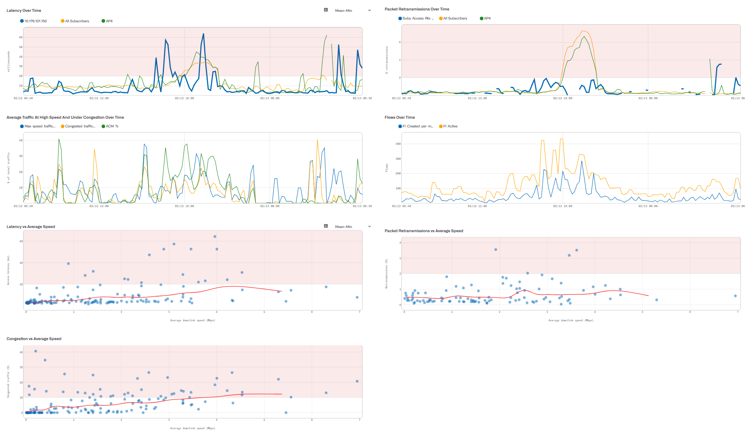This screenshot has height=433, width=745.
Task: Toggle Max speed traffic legend item
Action: click(x=40, y=126)
